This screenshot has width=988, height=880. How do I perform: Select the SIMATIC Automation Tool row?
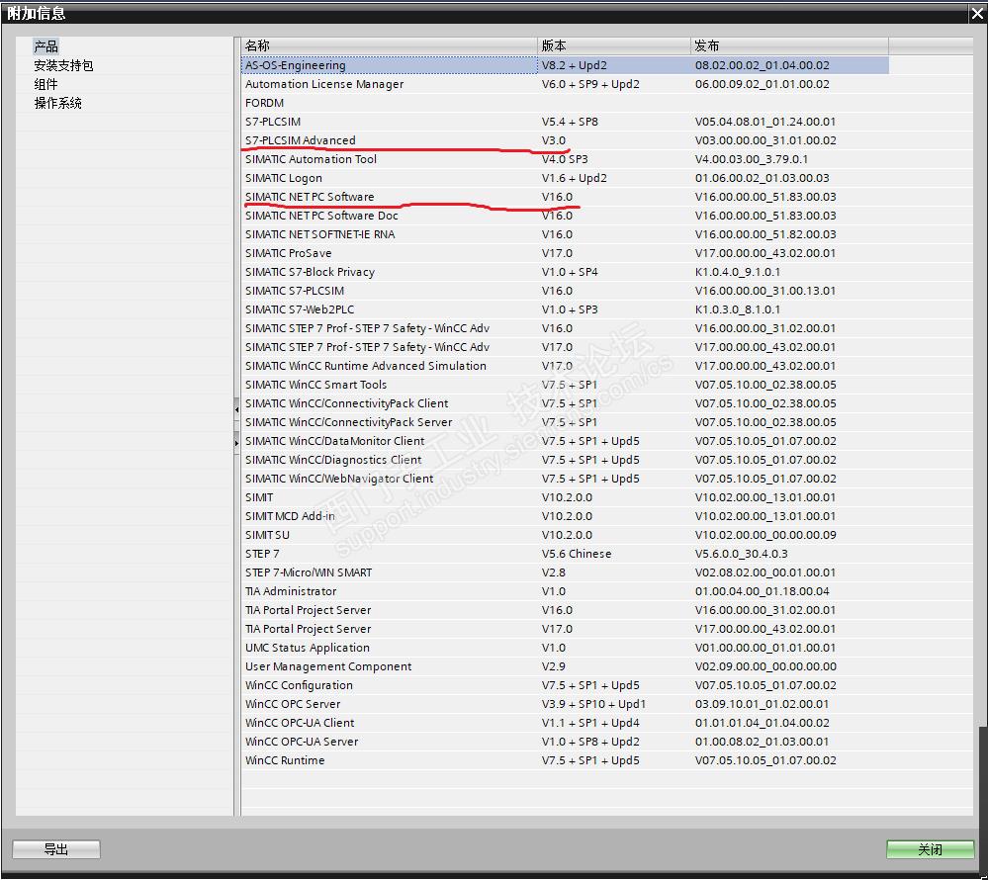coord(565,159)
